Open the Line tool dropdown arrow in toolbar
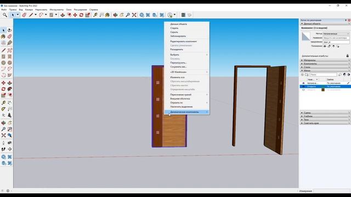 pyautogui.click(x=35, y=15)
